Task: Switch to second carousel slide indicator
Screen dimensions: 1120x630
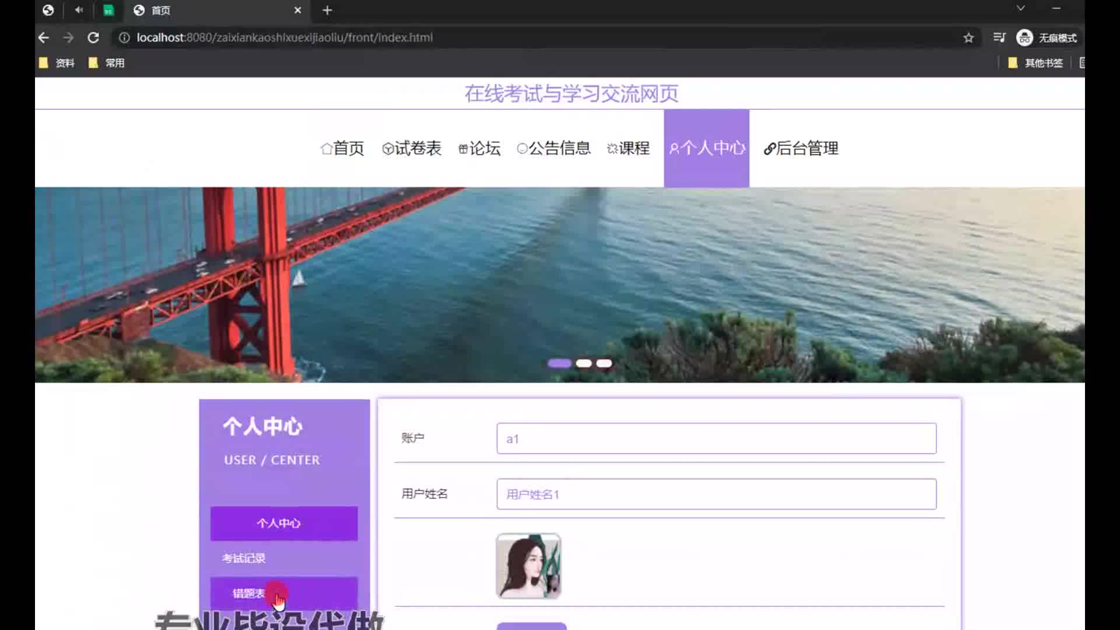Action: pyautogui.click(x=583, y=363)
